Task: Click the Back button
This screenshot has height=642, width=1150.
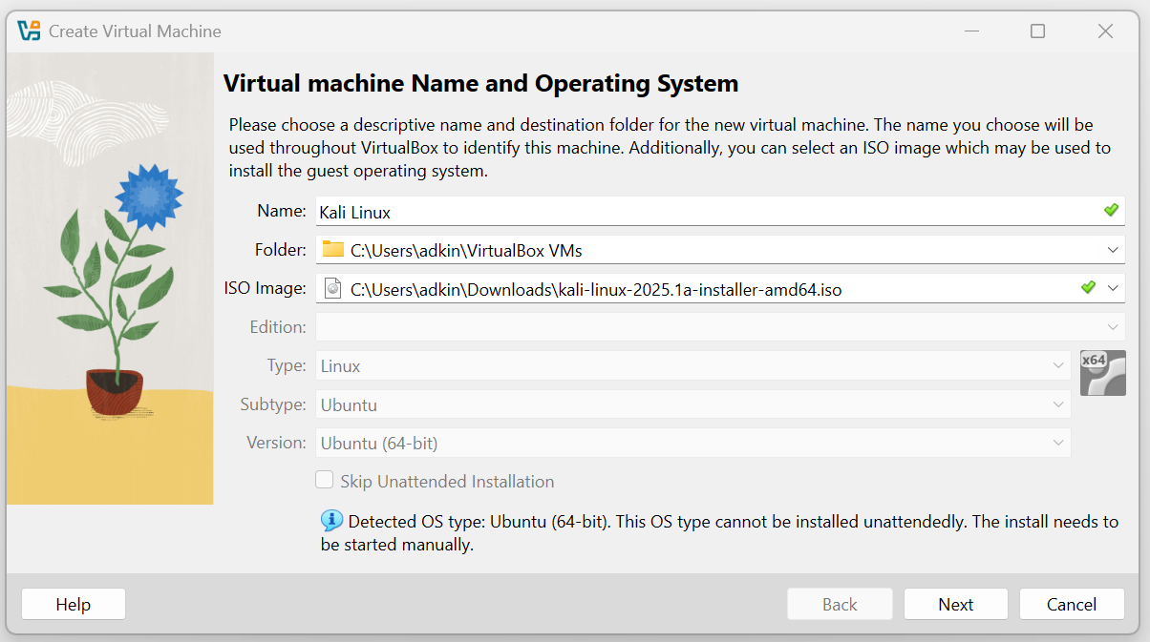Action: point(840,604)
